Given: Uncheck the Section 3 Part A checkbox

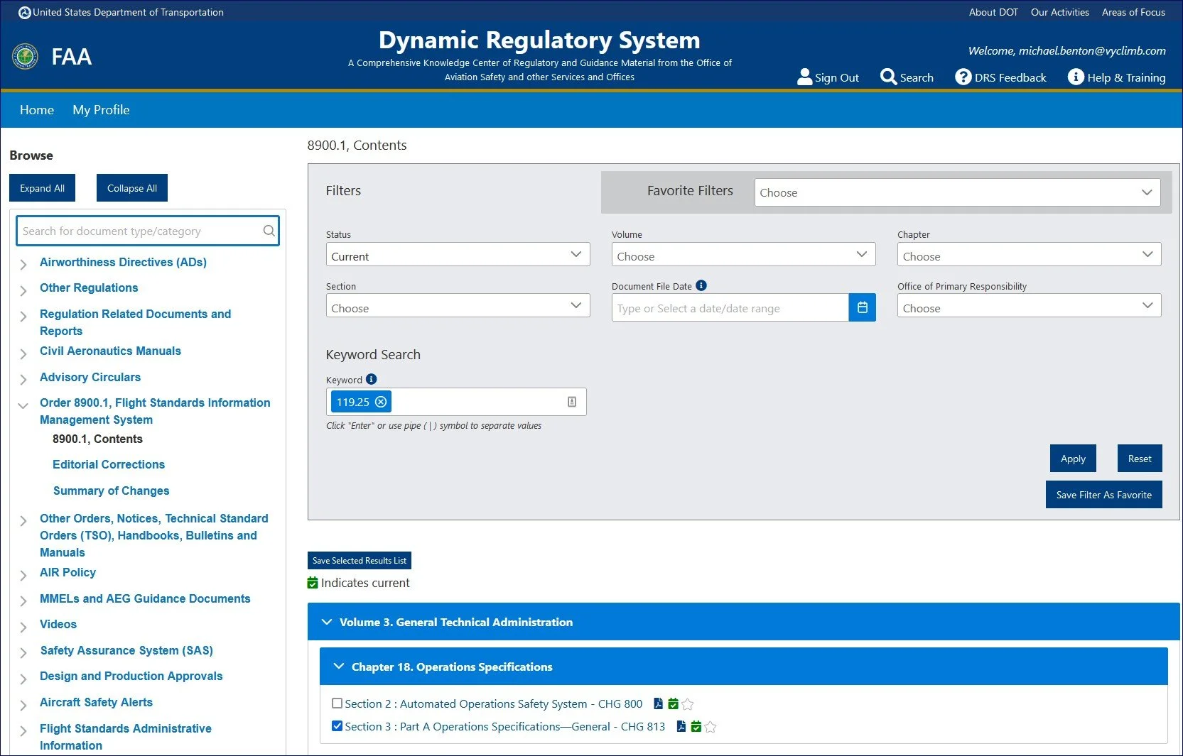Looking at the screenshot, I should point(337,726).
